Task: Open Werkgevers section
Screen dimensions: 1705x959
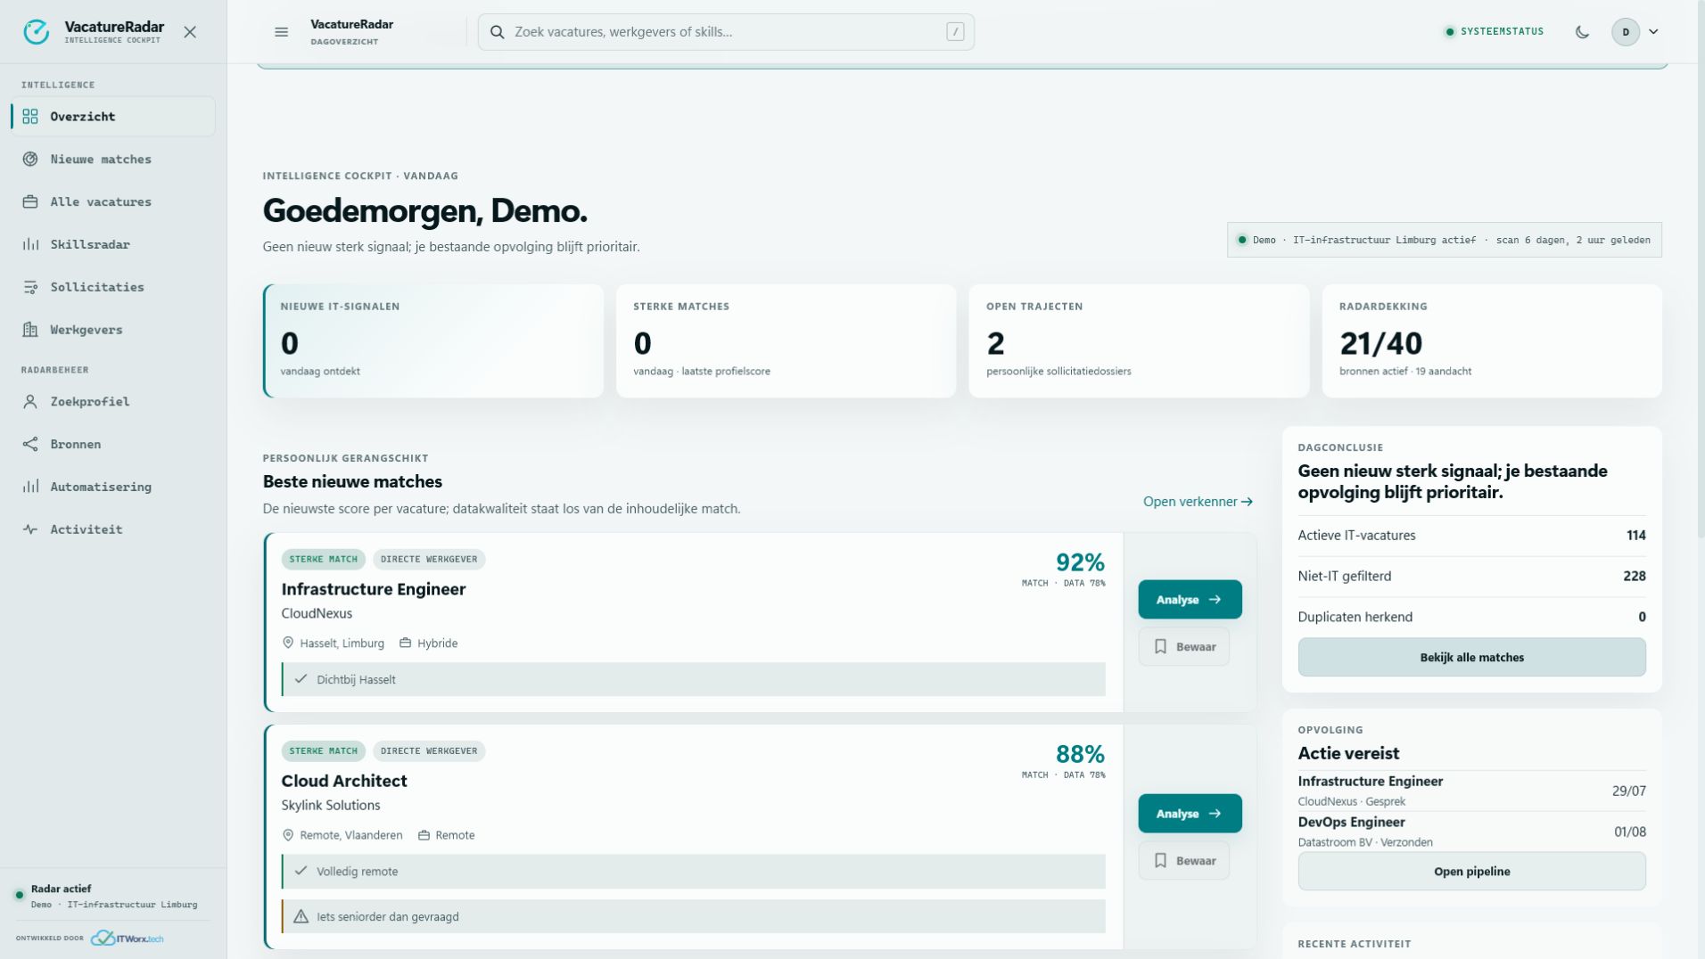Action: tap(113, 330)
